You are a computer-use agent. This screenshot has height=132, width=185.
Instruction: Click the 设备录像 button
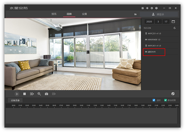[15, 100]
